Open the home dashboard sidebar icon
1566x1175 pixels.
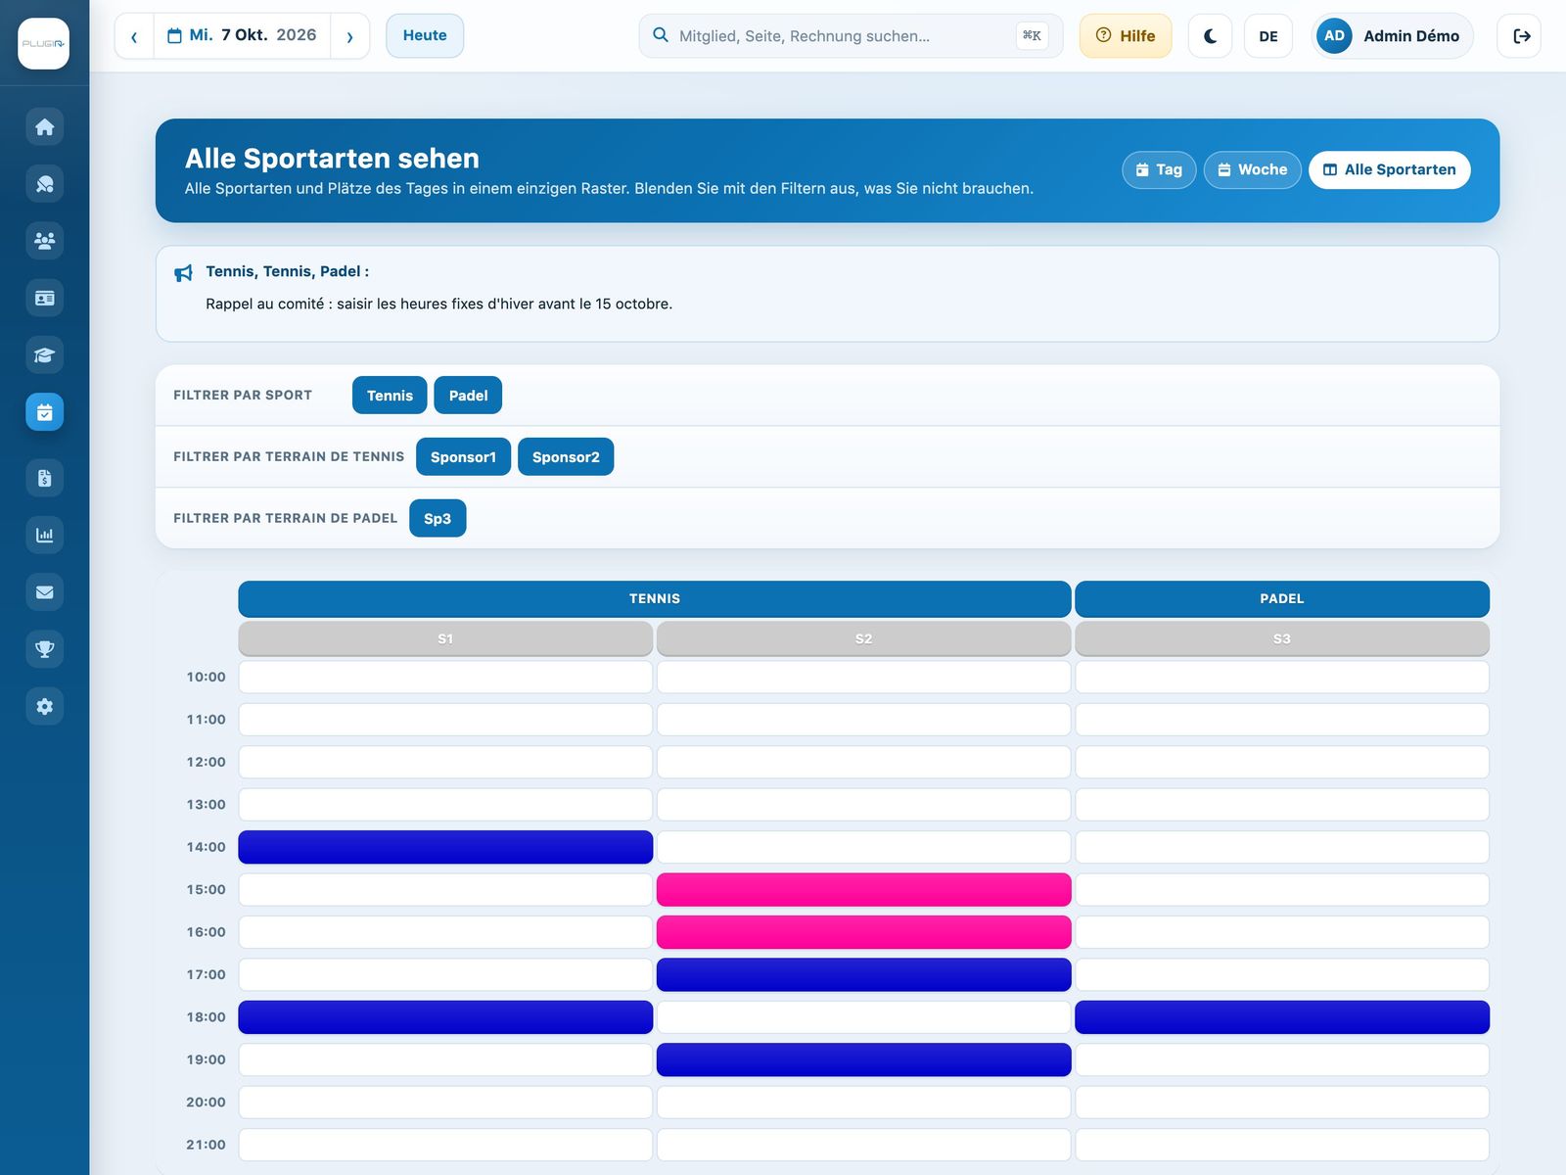[x=44, y=127]
